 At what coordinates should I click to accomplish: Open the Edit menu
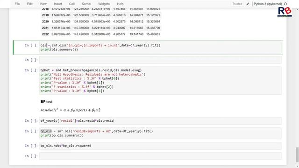click(x=29, y=4)
